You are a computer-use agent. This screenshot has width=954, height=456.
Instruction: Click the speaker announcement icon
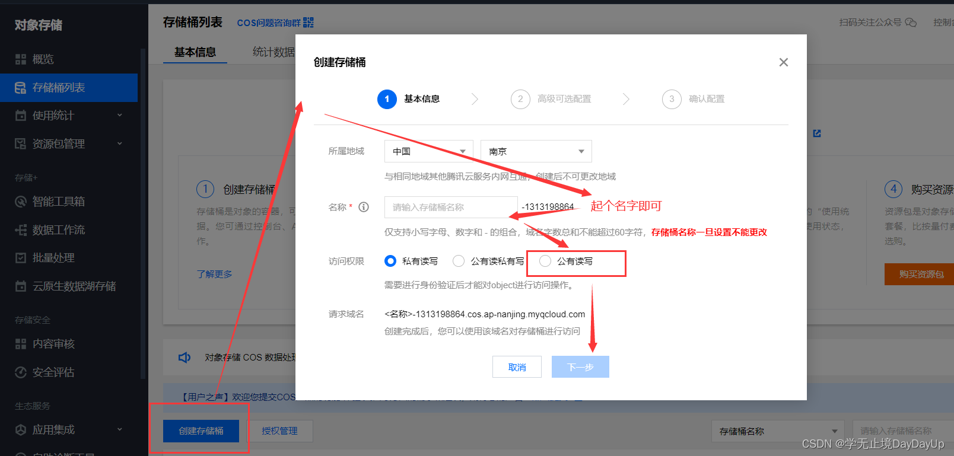[x=185, y=358]
